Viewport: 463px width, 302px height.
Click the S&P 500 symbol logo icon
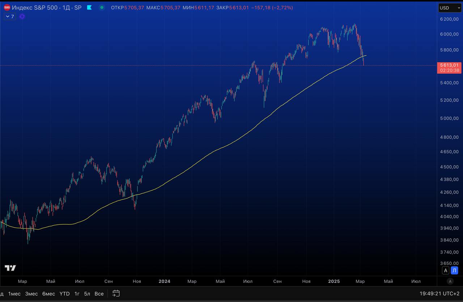7,7
